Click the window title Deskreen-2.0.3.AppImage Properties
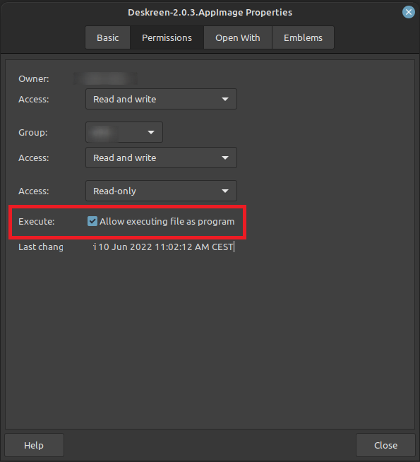Screen dimensions: 420x462 click(210, 13)
